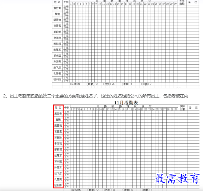Click the 备注 header in the 11月考勤表 sheet
The image size is (203, 191).
pos(193,108)
